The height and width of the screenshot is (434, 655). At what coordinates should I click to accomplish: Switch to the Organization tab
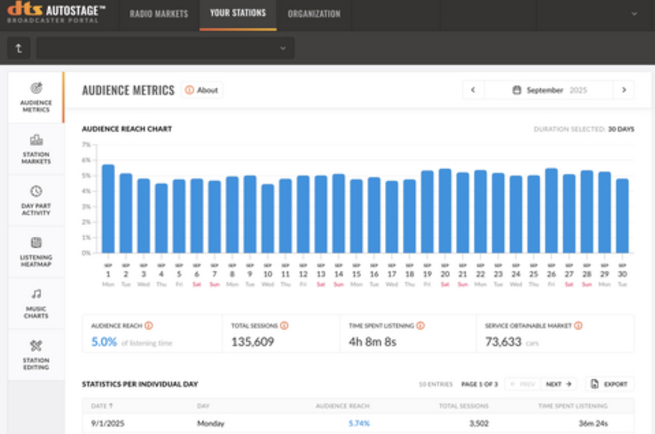(x=314, y=14)
